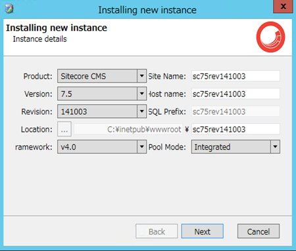Open the Framework v4.0 dropdown arrow
This screenshot has height=251, width=296.
(x=142, y=147)
